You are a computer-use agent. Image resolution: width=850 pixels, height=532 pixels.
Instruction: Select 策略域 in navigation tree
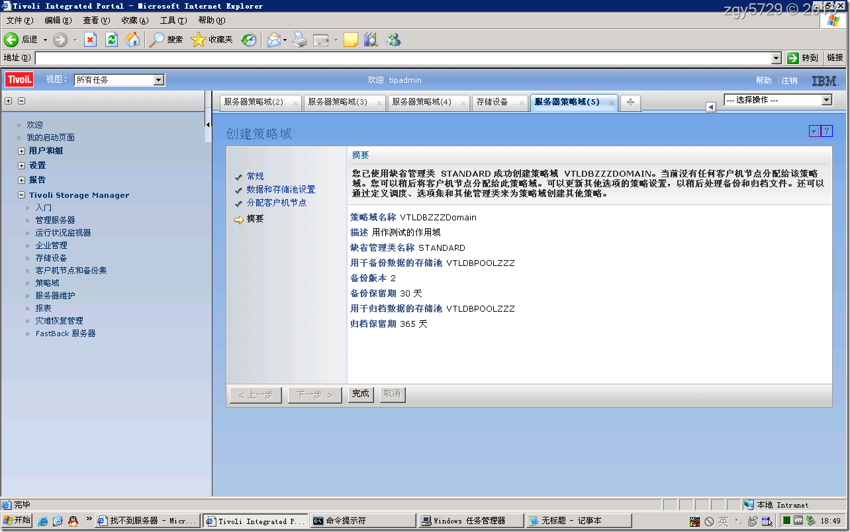[x=47, y=283]
